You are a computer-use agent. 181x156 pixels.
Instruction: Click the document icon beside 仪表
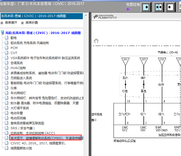point(7,88)
